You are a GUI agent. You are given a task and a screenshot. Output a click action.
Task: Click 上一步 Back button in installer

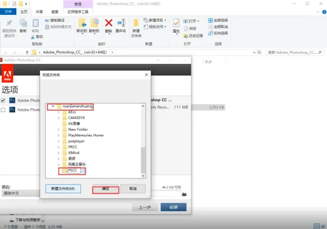[145, 207]
